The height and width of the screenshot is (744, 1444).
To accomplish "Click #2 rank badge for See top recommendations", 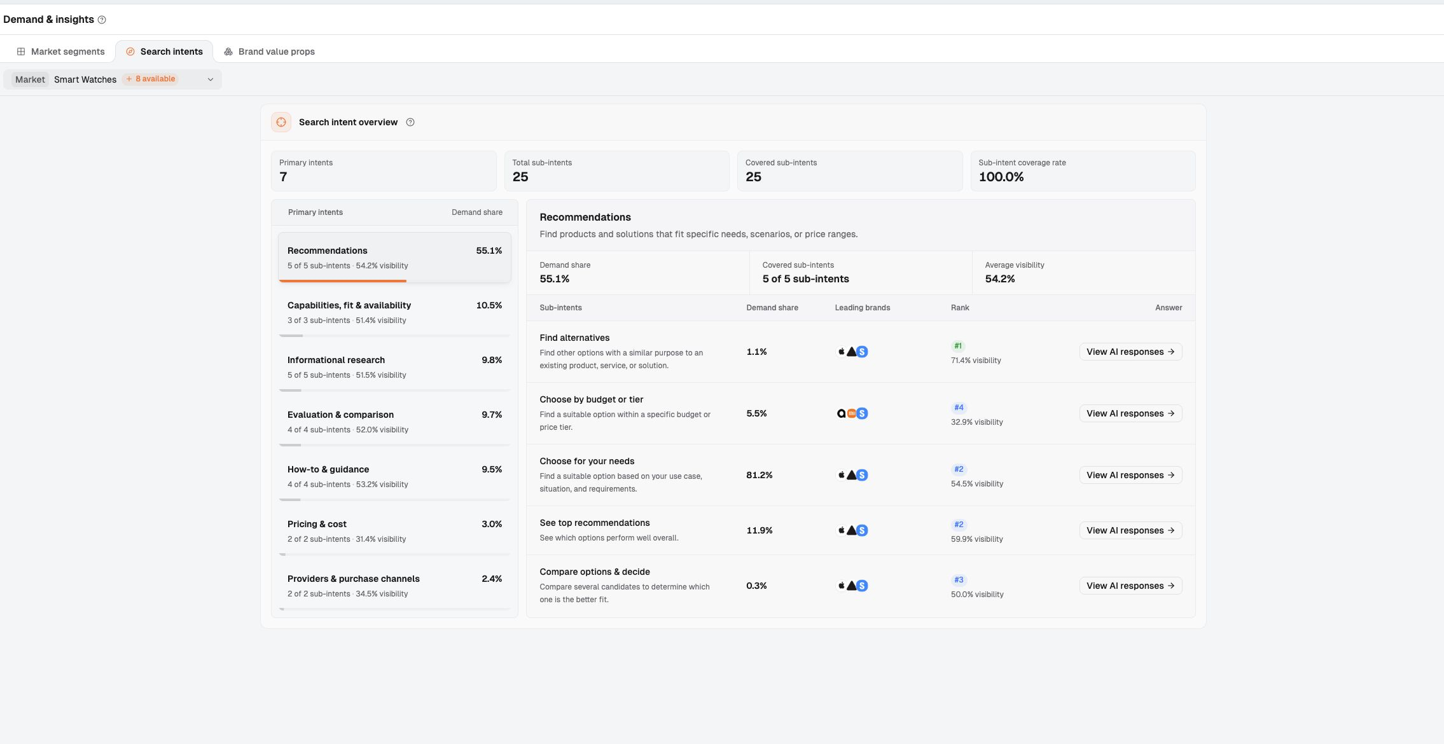I will pos(959,525).
